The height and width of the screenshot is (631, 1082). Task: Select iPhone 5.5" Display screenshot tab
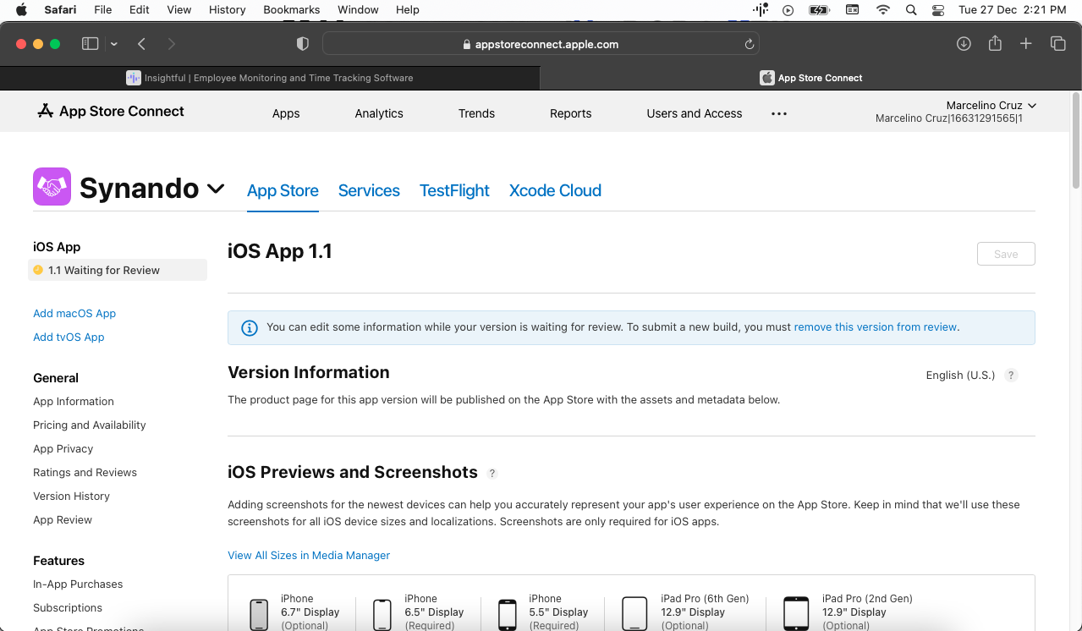tap(542, 612)
